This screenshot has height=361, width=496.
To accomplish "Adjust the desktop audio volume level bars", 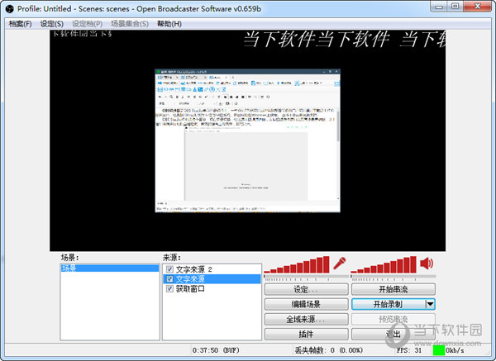I will tap(384, 264).
